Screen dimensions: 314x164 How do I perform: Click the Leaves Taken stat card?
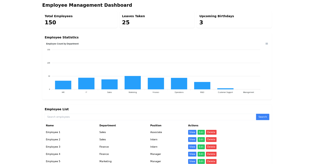click(x=157, y=20)
